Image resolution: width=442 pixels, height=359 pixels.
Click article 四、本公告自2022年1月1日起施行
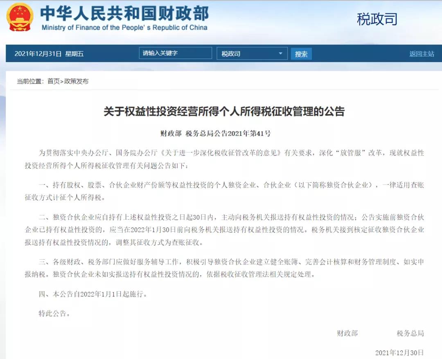[93, 294]
